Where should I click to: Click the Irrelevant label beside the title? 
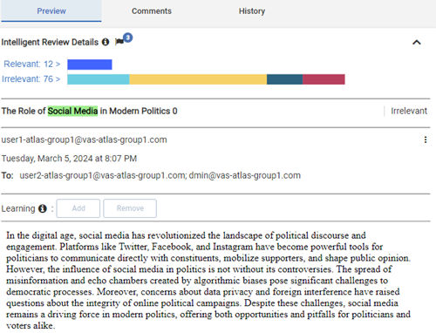(x=409, y=111)
